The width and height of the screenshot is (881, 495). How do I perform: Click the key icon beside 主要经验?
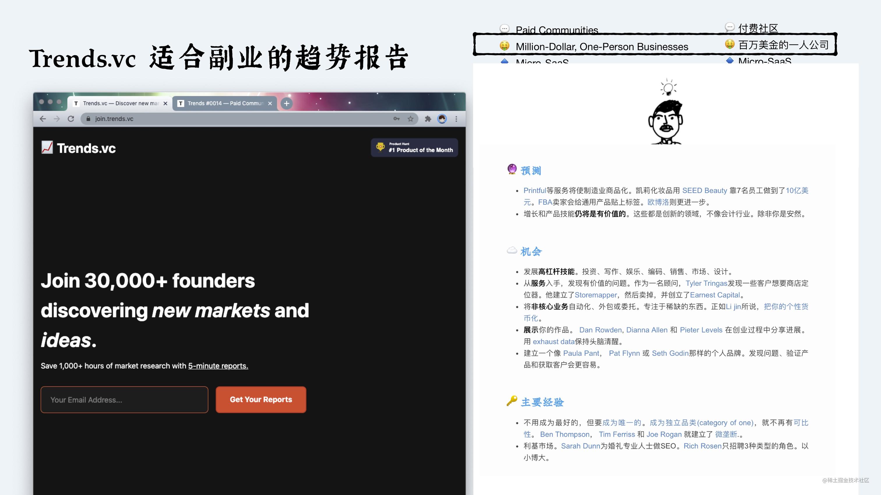click(512, 401)
